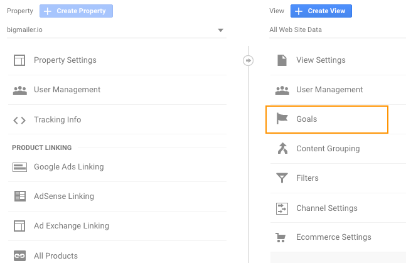This screenshot has height=263, width=406.
Task: Click the Ad Exchange Linking icon
Action: tap(19, 226)
